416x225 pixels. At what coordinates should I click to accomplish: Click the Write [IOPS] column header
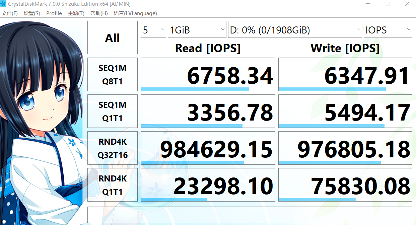tap(345, 49)
